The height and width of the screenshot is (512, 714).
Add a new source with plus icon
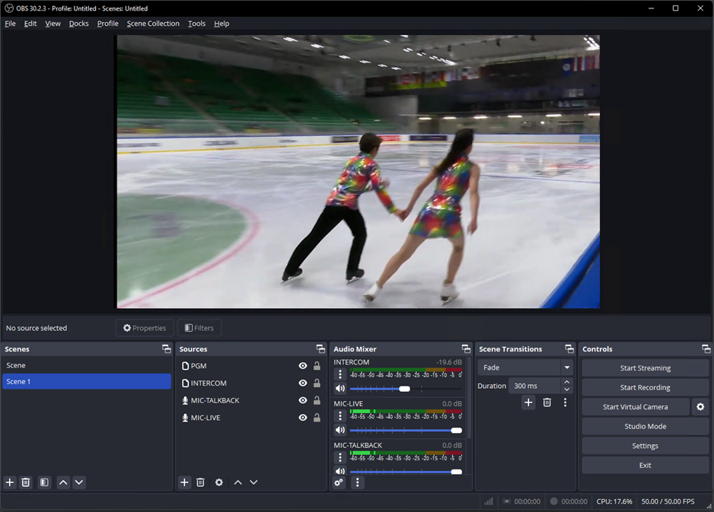pyautogui.click(x=184, y=482)
